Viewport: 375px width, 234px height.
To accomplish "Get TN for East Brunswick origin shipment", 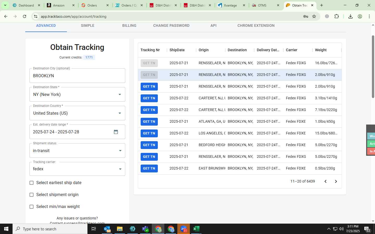I will (149, 168).
